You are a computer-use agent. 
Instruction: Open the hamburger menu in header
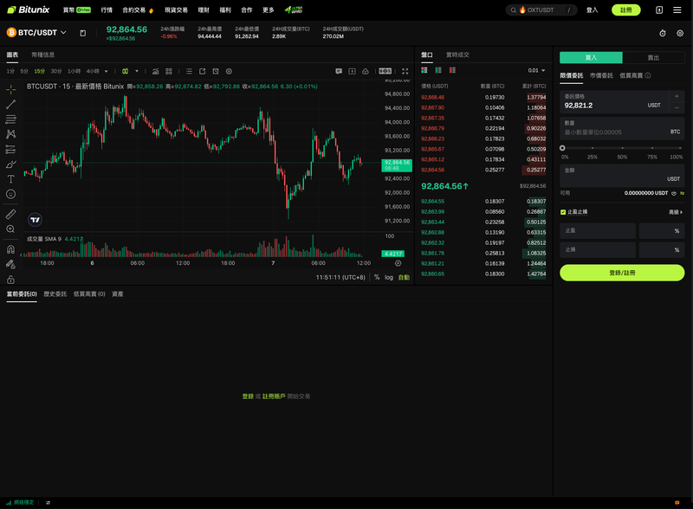[677, 10]
